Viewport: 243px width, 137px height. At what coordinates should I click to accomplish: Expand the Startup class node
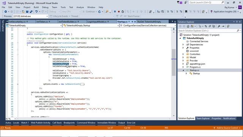coord(186,73)
